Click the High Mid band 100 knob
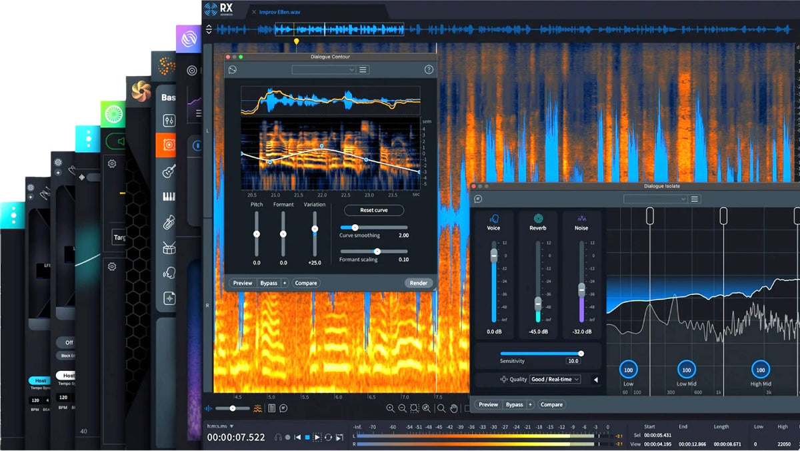800x451 pixels. (761, 369)
